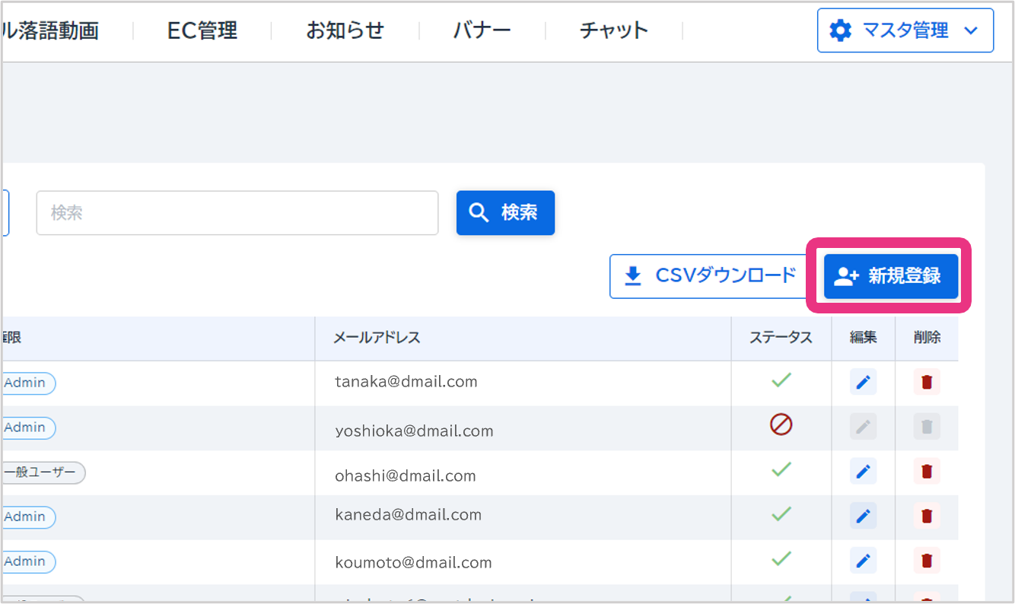Remove the kaneda@dmail.com user
The image size is (1015, 604).
point(927,517)
